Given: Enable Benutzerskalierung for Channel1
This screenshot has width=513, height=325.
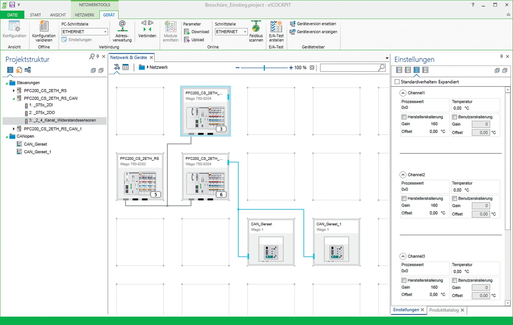Looking at the screenshot, I should (455, 117).
